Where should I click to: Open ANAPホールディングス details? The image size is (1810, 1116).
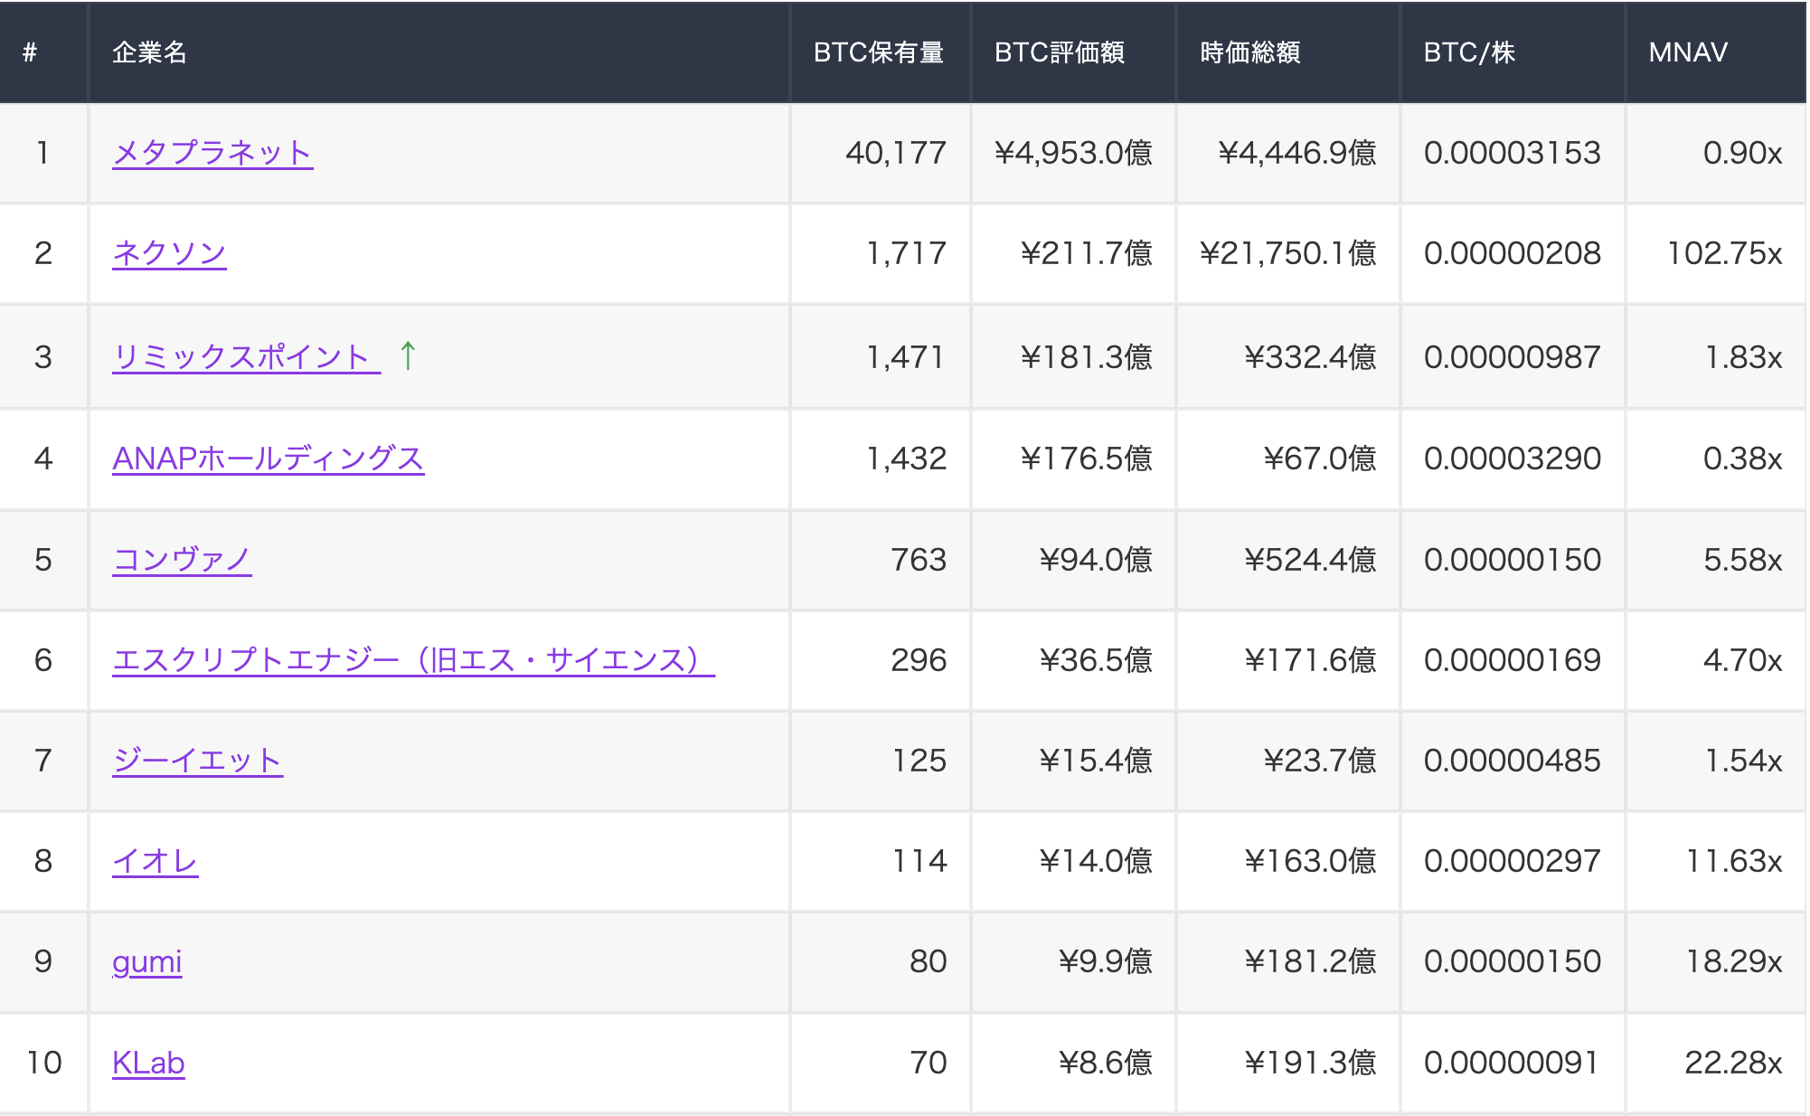click(269, 459)
